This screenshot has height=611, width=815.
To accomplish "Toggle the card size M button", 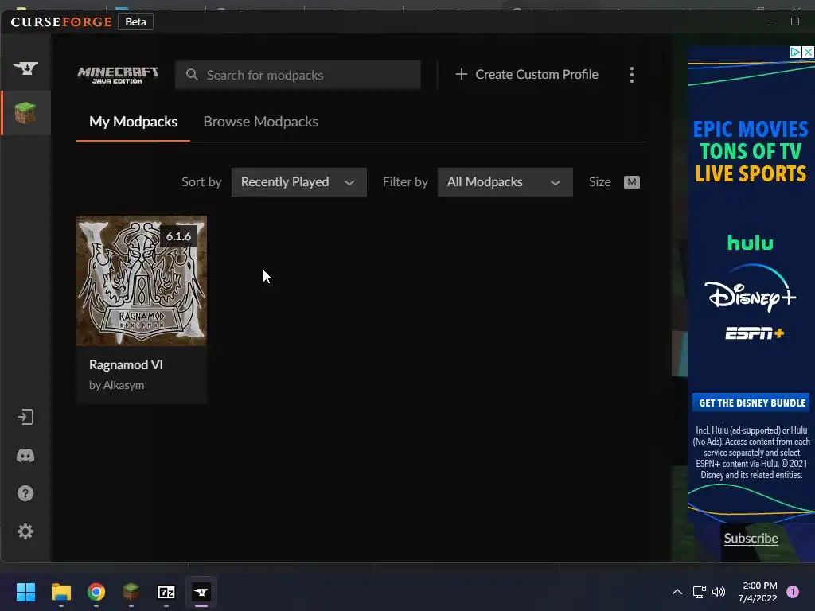I will tap(631, 182).
